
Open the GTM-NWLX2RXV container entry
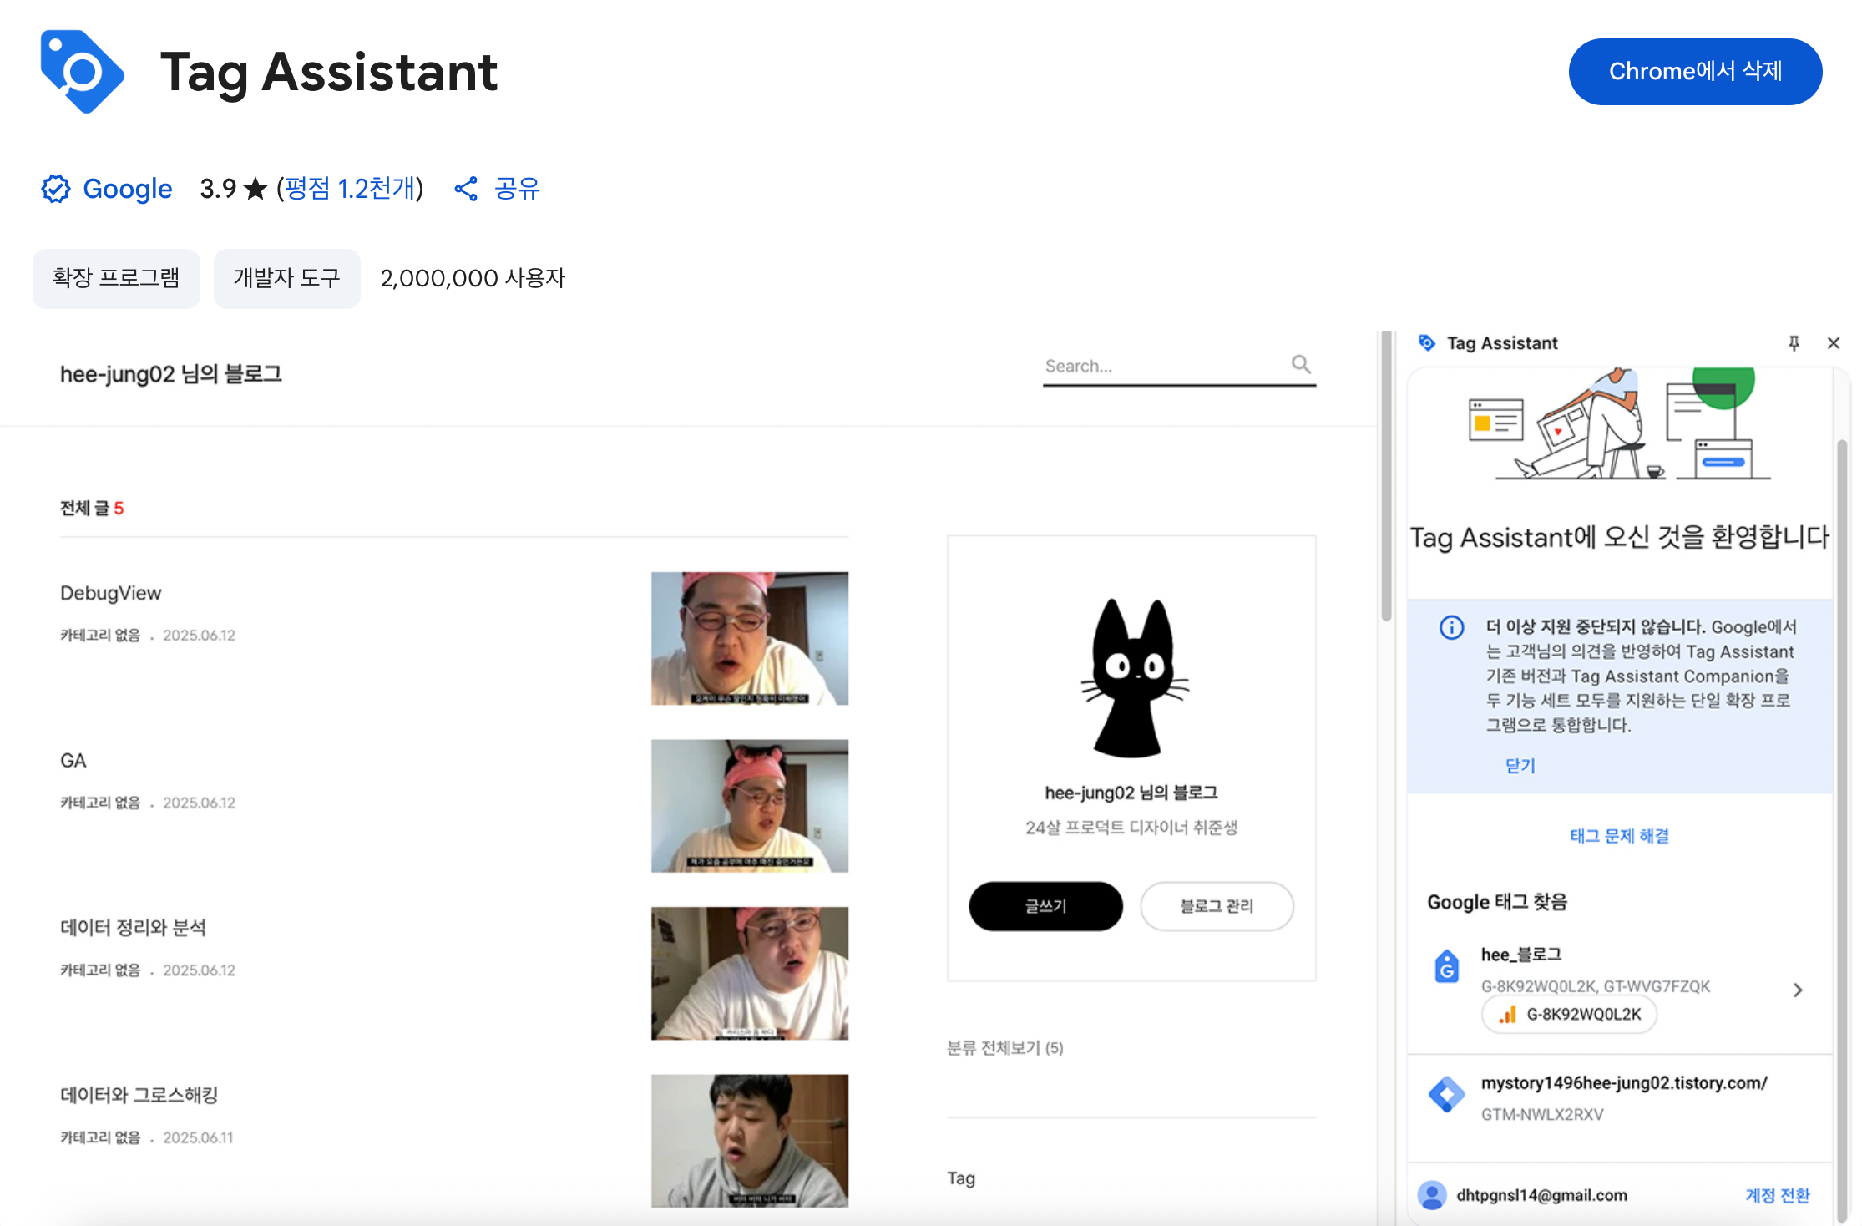tap(1620, 1098)
